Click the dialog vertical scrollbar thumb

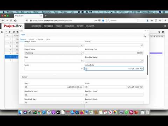coord(147,65)
